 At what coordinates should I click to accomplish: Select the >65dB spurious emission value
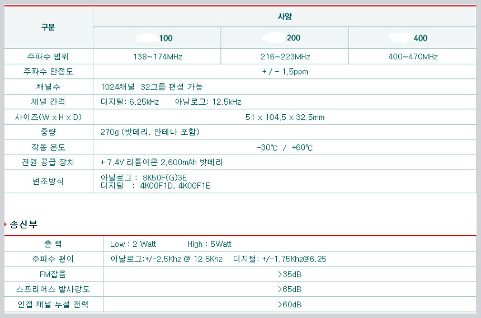pyautogui.click(x=290, y=289)
